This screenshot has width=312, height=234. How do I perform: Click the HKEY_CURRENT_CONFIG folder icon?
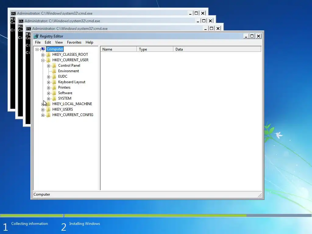click(48, 115)
